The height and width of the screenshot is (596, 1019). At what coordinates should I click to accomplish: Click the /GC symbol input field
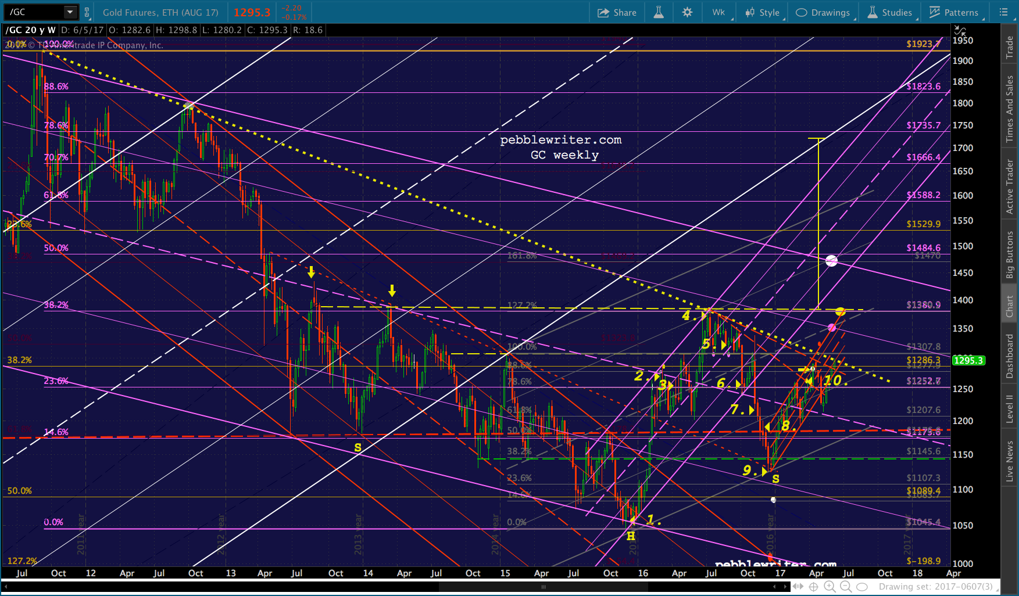pyautogui.click(x=35, y=12)
